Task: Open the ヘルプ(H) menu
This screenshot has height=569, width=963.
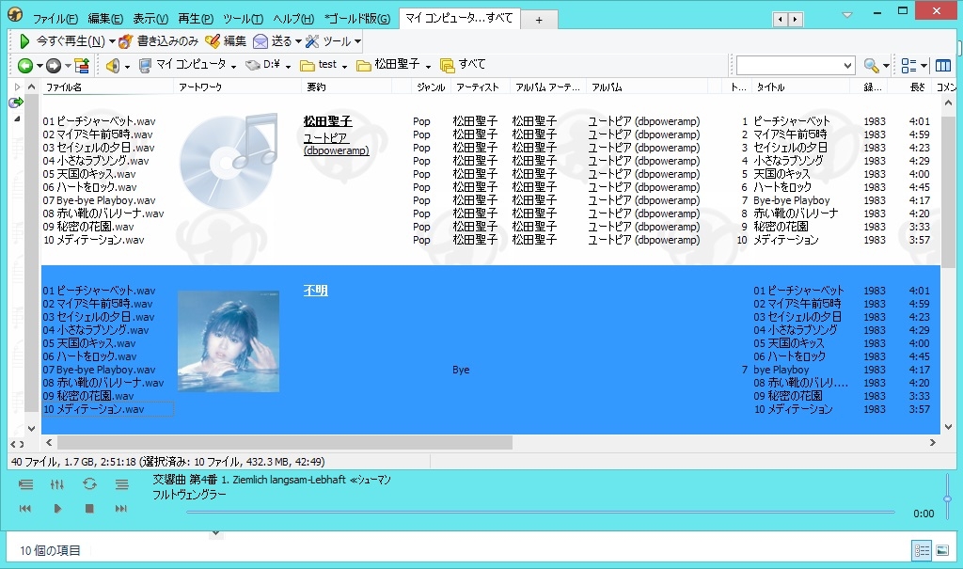Action: click(293, 19)
